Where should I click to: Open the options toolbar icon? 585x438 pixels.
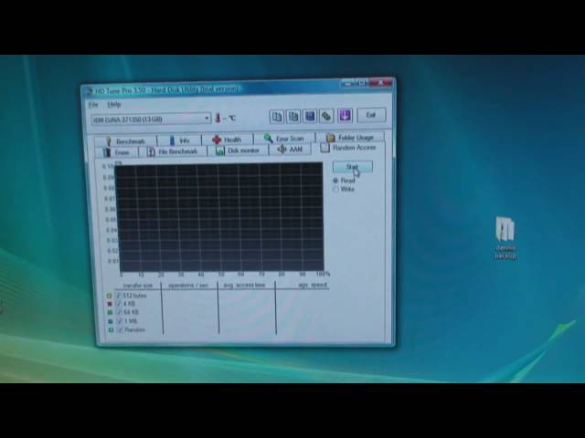[326, 116]
